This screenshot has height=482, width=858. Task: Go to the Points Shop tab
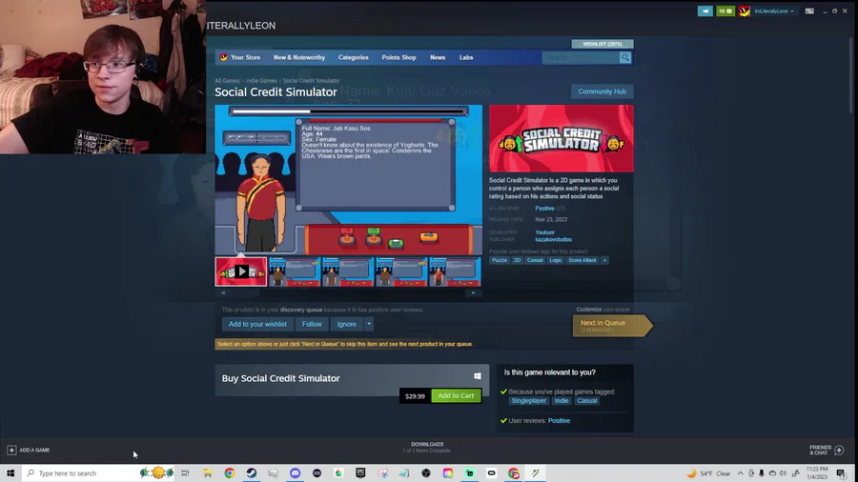point(398,57)
